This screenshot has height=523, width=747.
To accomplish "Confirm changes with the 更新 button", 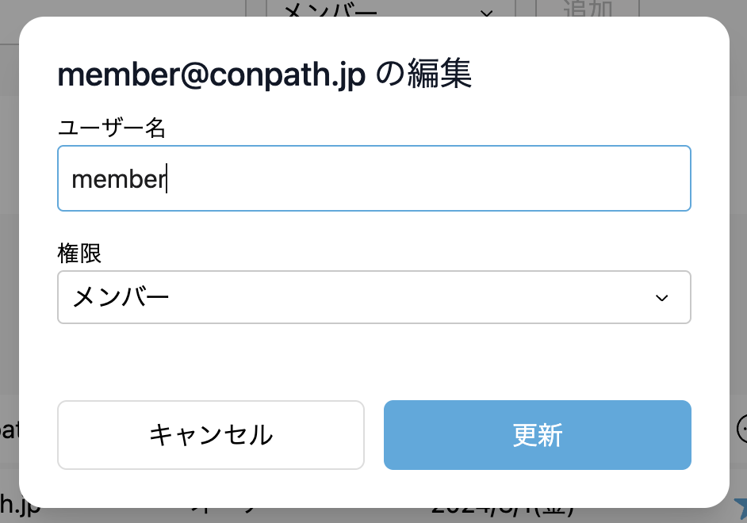I will point(537,435).
